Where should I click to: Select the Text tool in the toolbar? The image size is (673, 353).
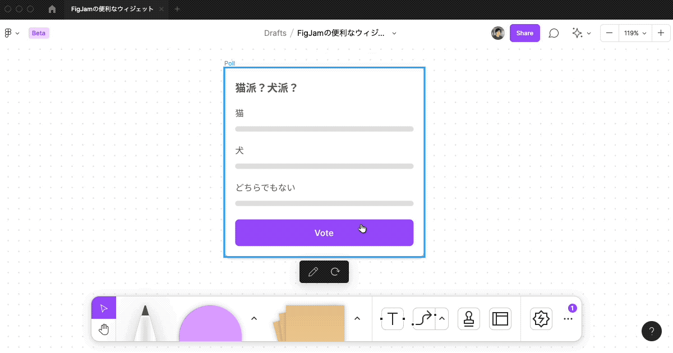tap(392, 318)
